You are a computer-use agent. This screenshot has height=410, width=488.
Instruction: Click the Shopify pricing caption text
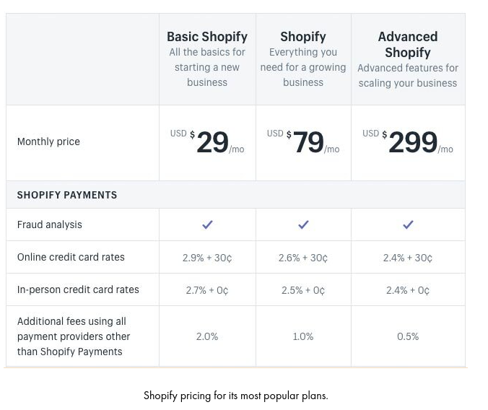235,396
